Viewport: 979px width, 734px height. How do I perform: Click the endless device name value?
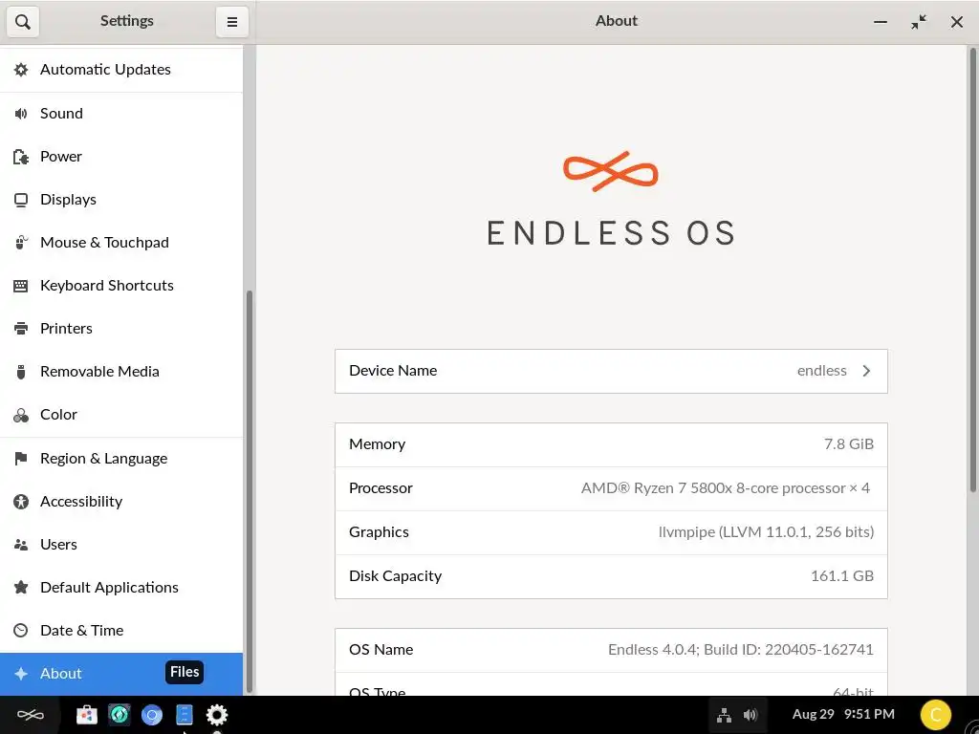(x=821, y=371)
